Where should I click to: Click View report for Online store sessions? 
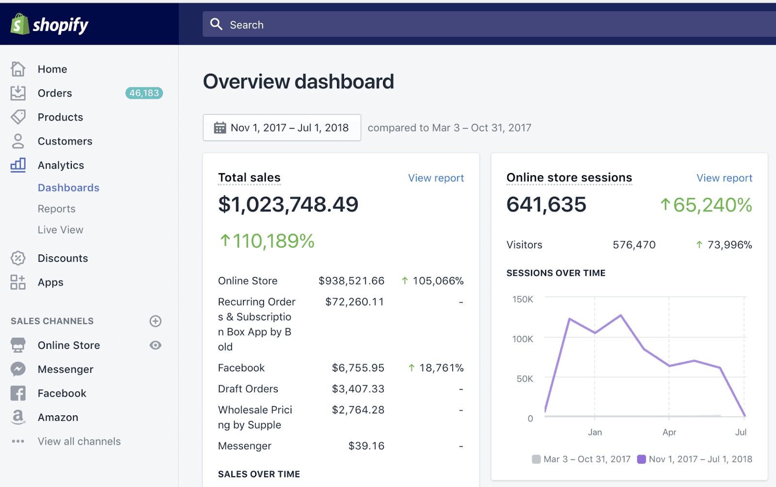(724, 178)
